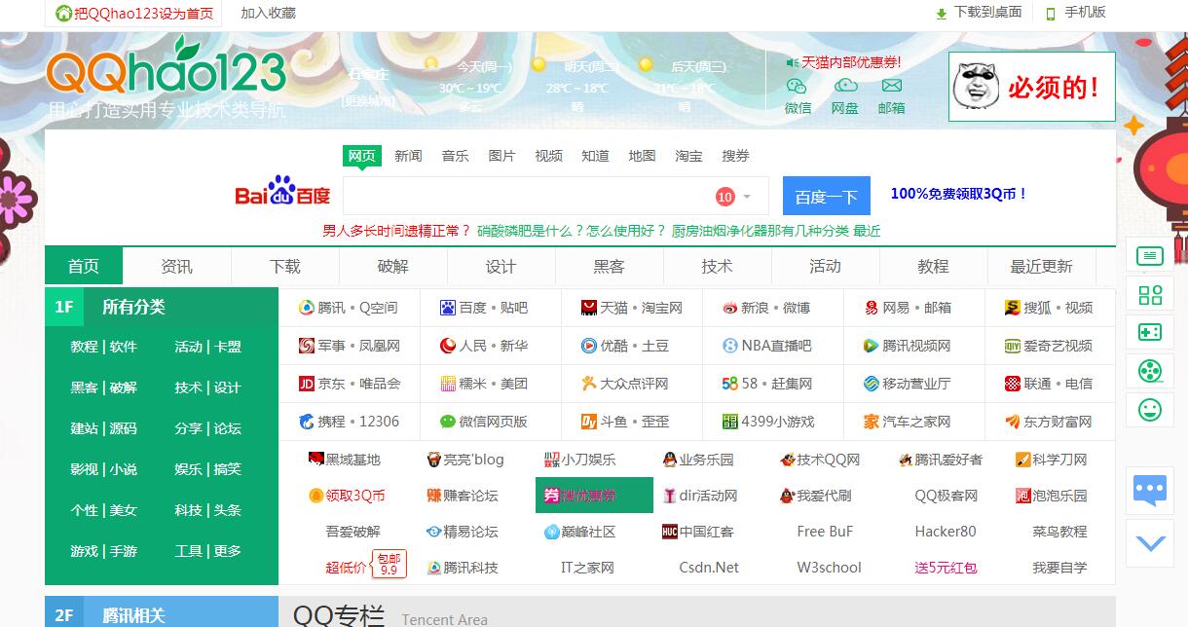Image resolution: width=1188 pixels, height=627 pixels.
Task: Open 网易 • 邮箱 link
Action: click(908, 308)
